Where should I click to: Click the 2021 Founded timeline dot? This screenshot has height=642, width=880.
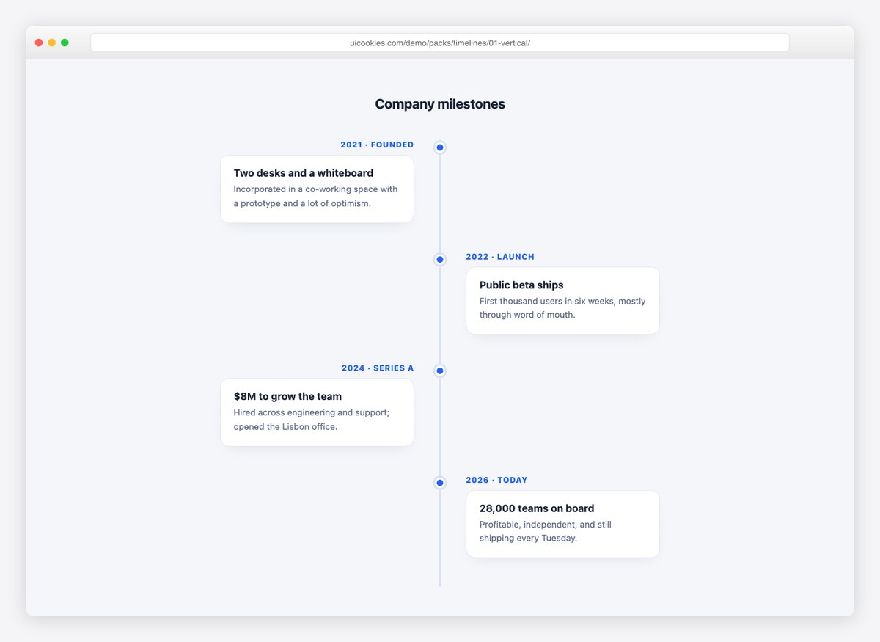pos(440,147)
